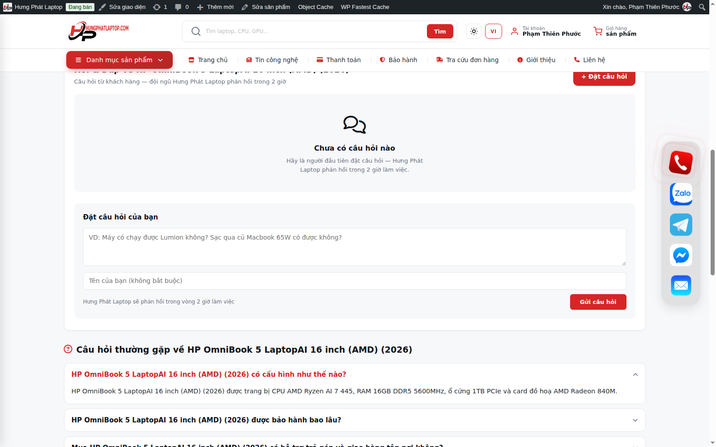The width and height of the screenshot is (716, 447).
Task: Focus the laptop search input field
Action: click(313, 31)
